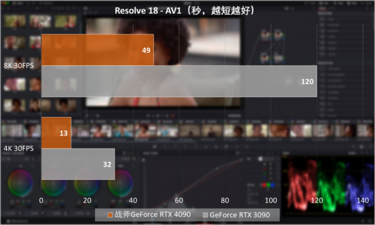Select the "4K 30FPS" category label
This screenshot has height=225, width=375.
pos(19,148)
